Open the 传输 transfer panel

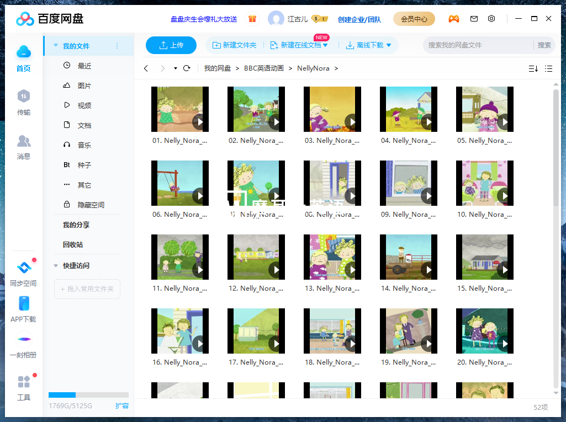[24, 101]
